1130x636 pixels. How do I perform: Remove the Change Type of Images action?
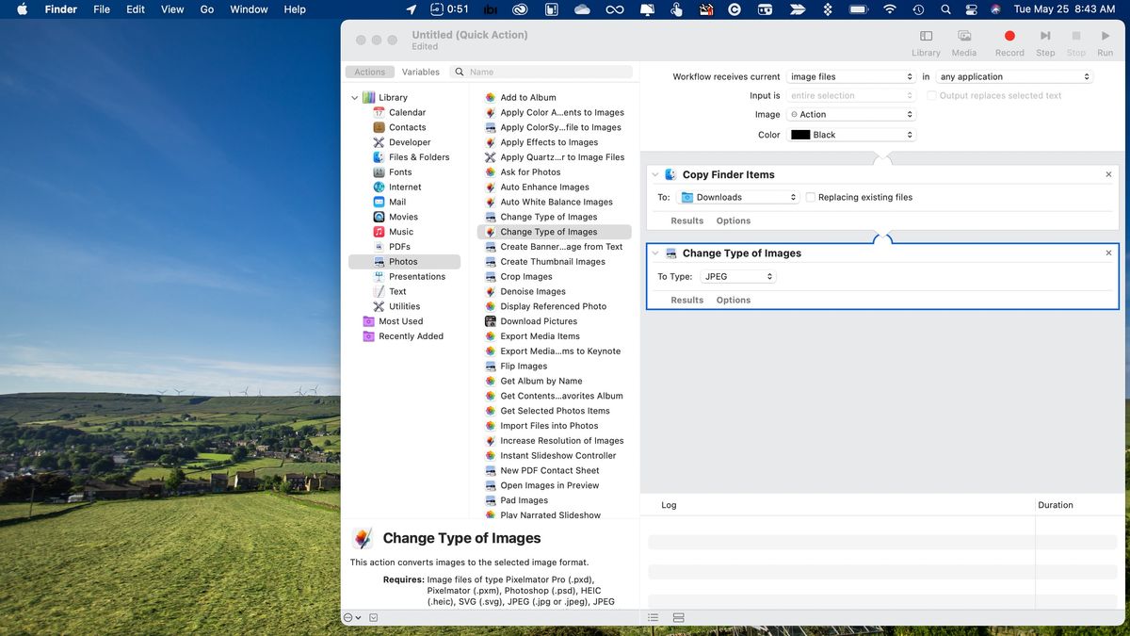coord(1108,253)
